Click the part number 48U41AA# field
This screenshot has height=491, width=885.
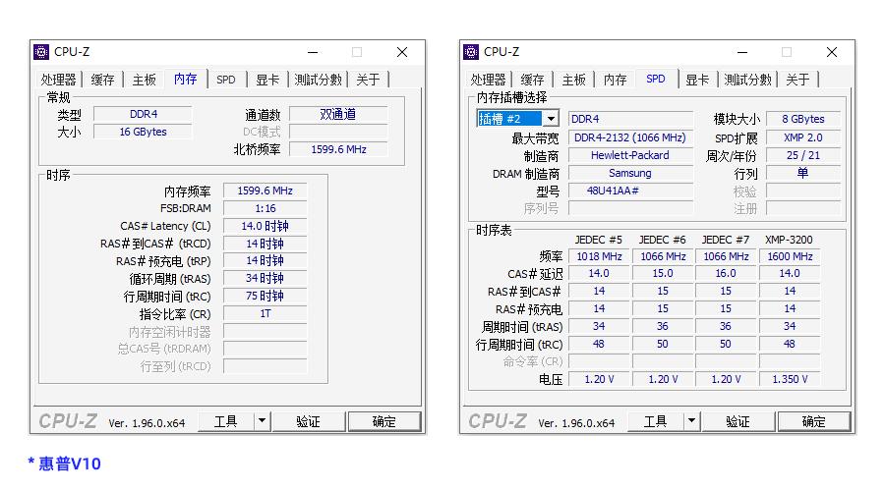click(630, 191)
